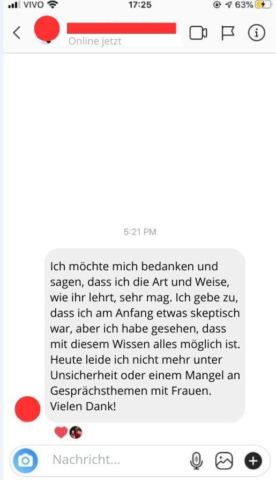Open conversation details via the info icon
276x480 pixels.
(x=256, y=33)
